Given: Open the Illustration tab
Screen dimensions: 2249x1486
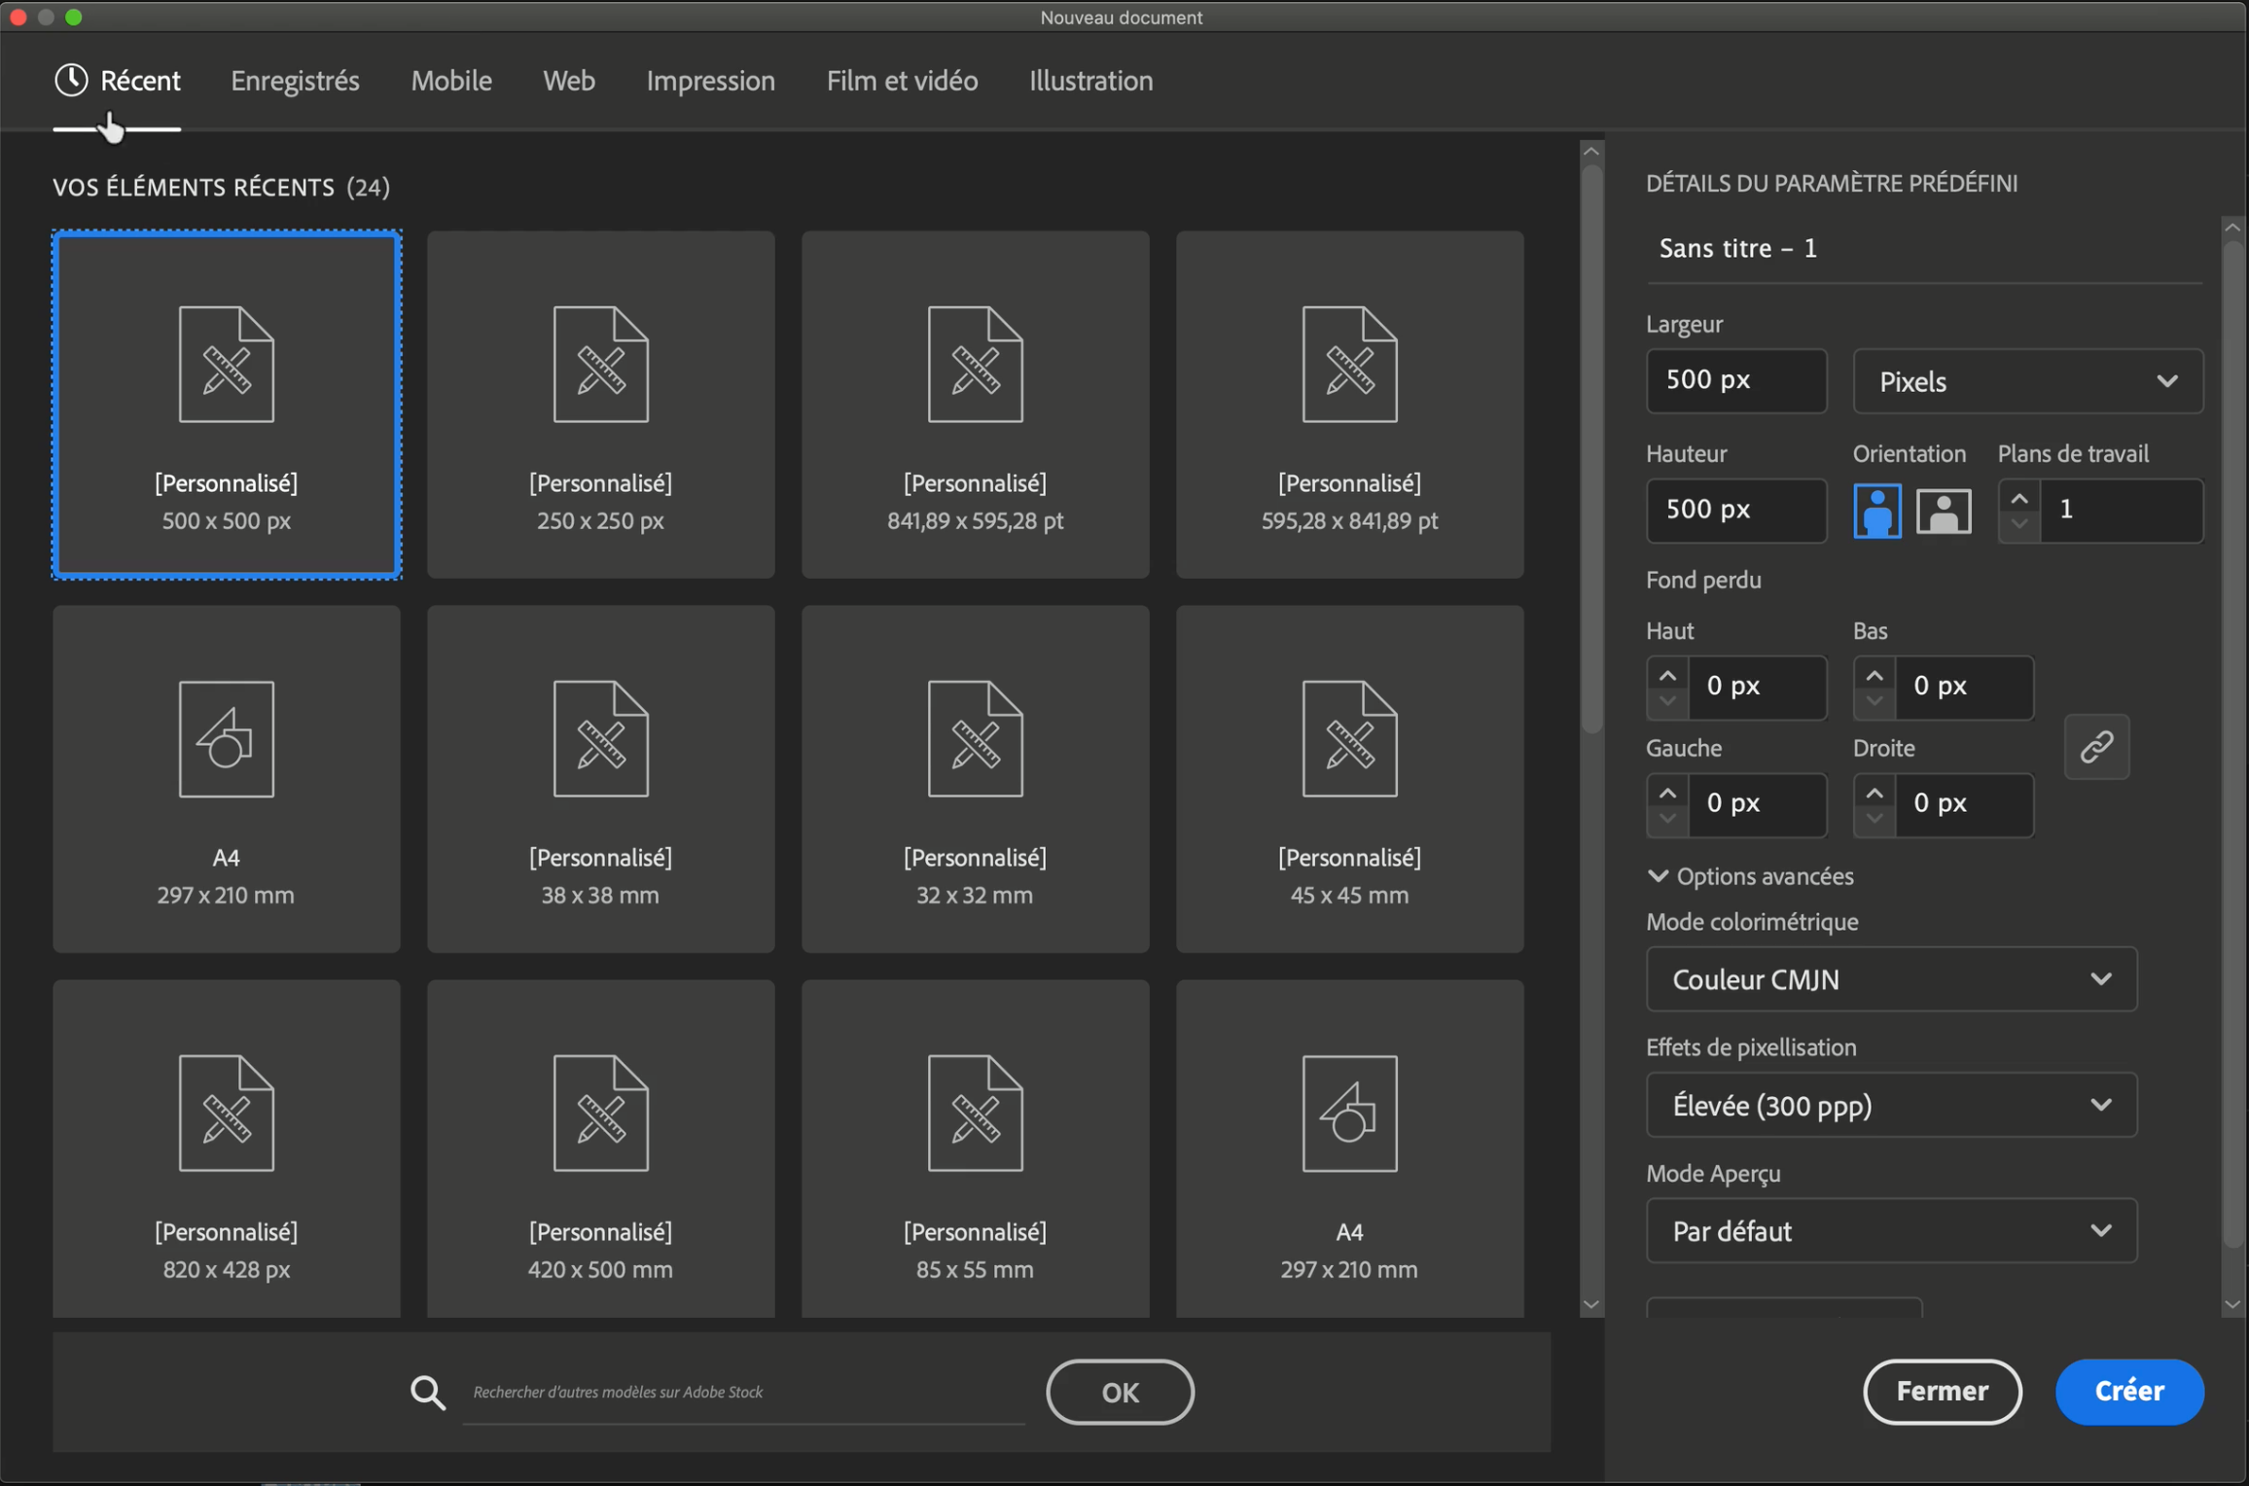Looking at the screenshot, I should click(x=1090, y=81).
